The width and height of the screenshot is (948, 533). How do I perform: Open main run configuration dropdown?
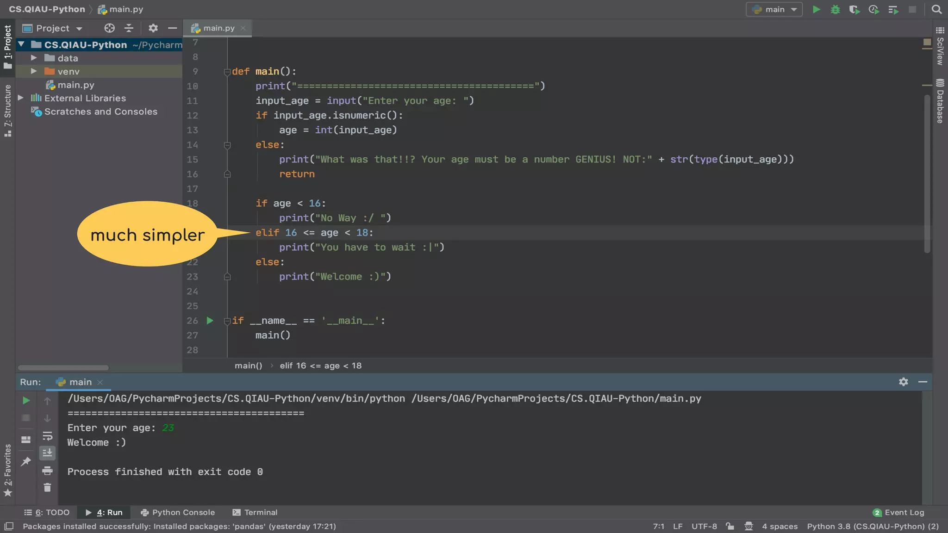coord(774,9)
